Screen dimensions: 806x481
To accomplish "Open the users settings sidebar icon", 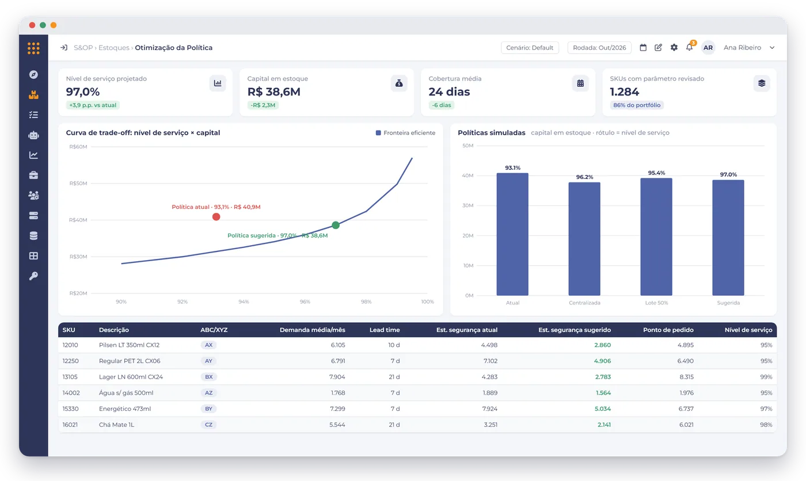I will 33,196.
